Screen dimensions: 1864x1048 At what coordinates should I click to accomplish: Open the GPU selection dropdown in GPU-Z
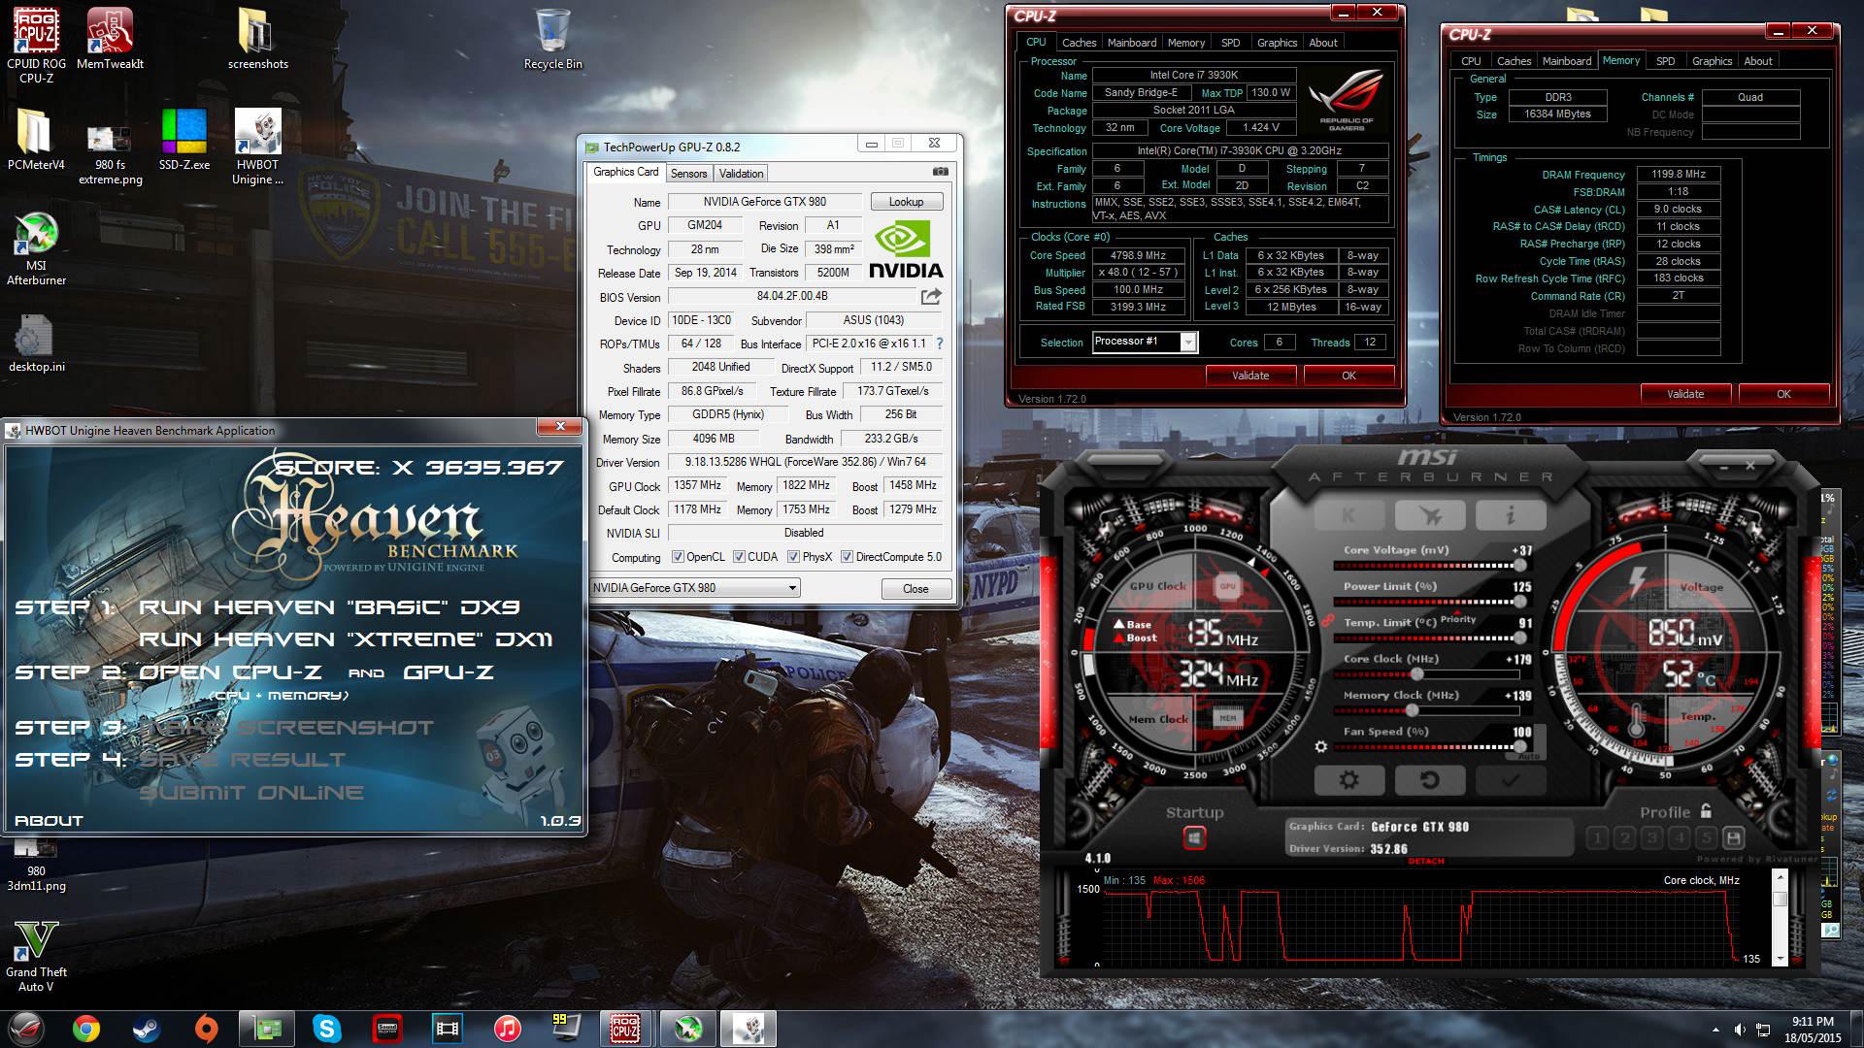click(695, 588)
